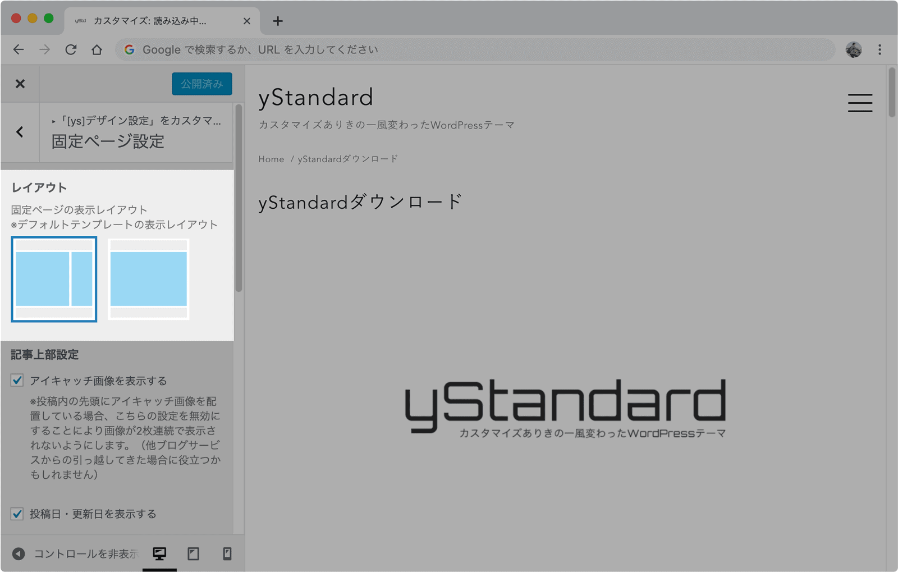Click the 固定ページ設定 section heading
The height and width of the screenshot is (572, 898).
click(108, 141)
